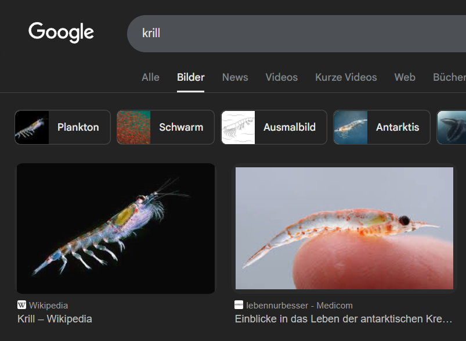466x341 pixels.
Task: Click the 'lebennurbesser - Medicom' source label
Action: point(299,306)
